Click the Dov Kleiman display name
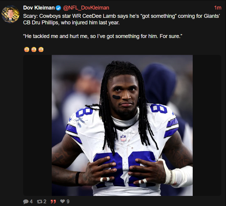This screenshot has height=206, width=226. [39, 8]
